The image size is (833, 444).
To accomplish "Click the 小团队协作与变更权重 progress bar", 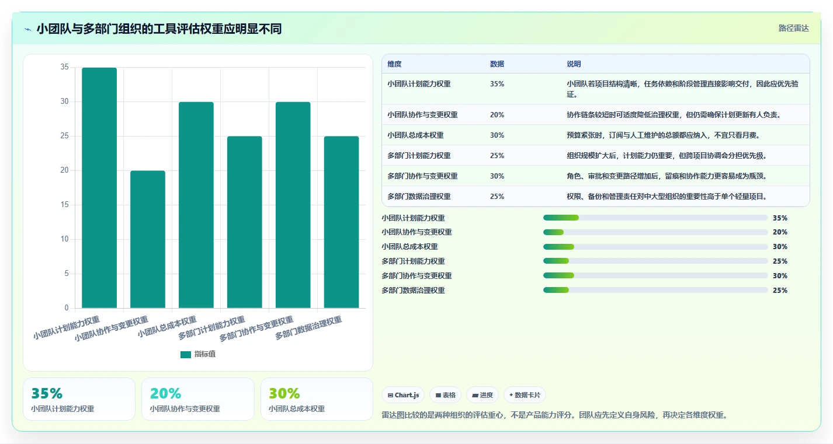I will tap(655, 232).
